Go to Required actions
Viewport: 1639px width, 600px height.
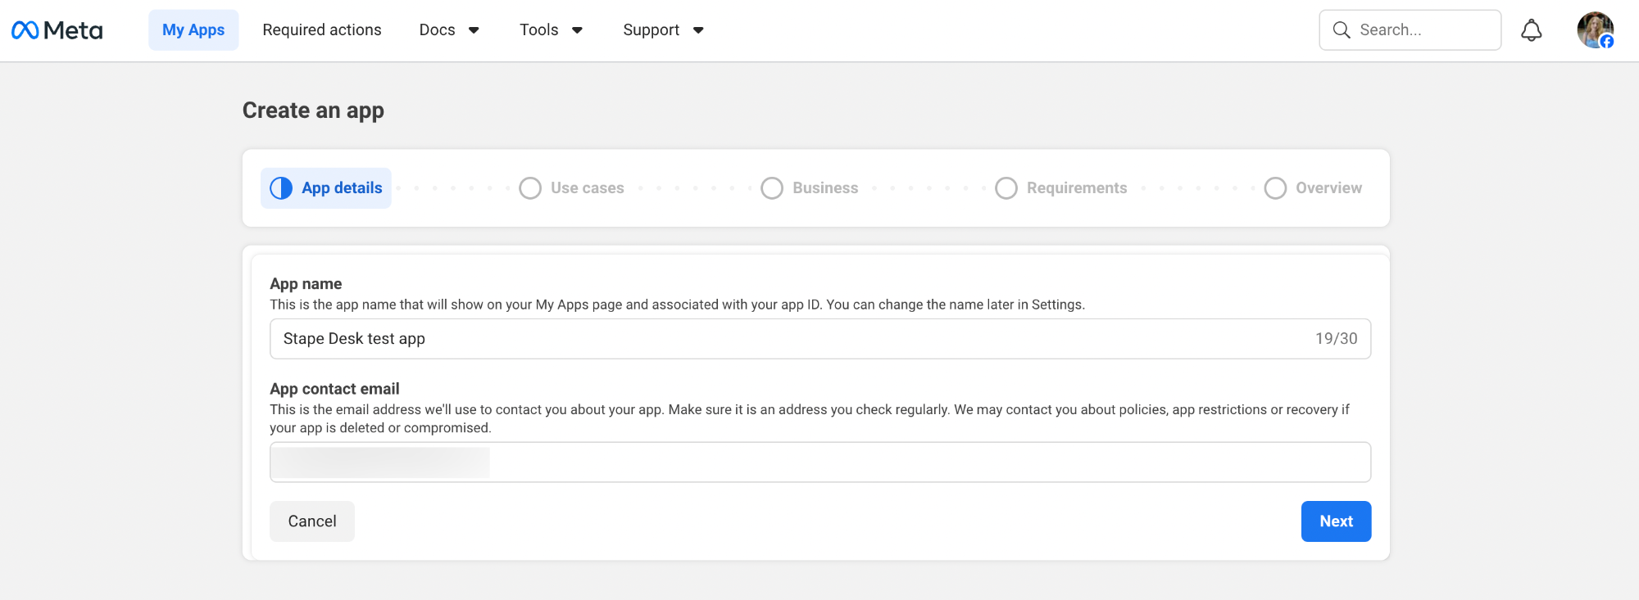pos(322,30)
